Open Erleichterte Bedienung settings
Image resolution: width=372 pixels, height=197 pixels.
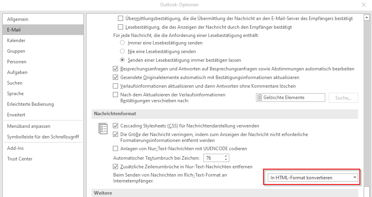coord(43,104)
